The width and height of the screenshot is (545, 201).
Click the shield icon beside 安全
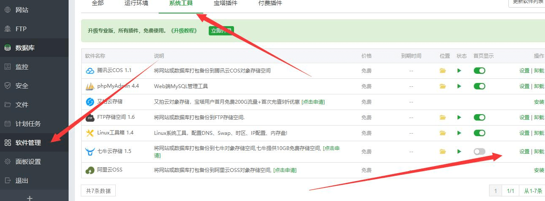point(8,86)
